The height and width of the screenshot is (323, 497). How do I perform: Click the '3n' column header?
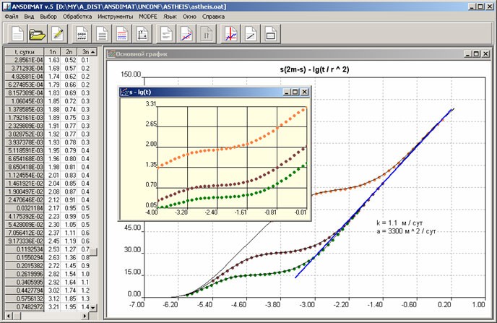(x=84, y=52)
